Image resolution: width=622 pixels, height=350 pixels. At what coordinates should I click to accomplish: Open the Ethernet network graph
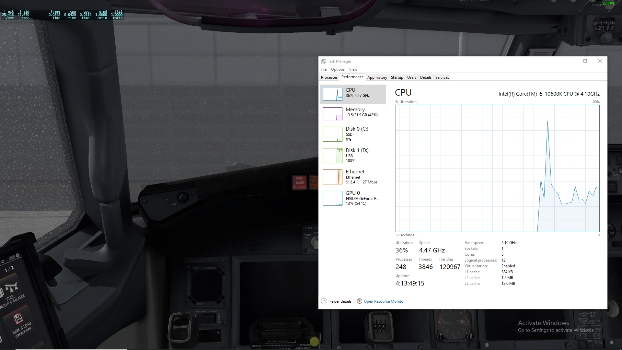coord(332,177)
